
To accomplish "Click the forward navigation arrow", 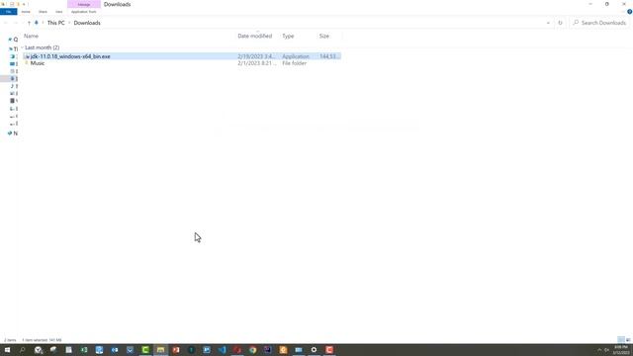I will [16, 23].
